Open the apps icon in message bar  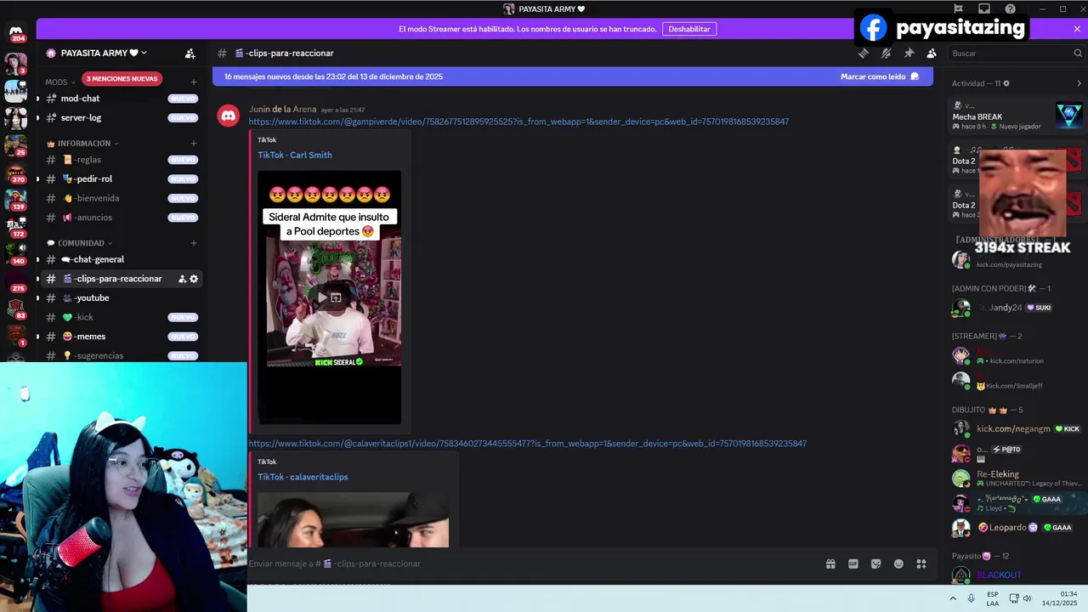tap(921, 564)
